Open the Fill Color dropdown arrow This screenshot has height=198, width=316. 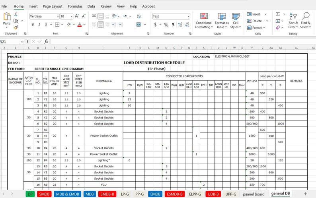pyautogui.click(x=74, y=25)
